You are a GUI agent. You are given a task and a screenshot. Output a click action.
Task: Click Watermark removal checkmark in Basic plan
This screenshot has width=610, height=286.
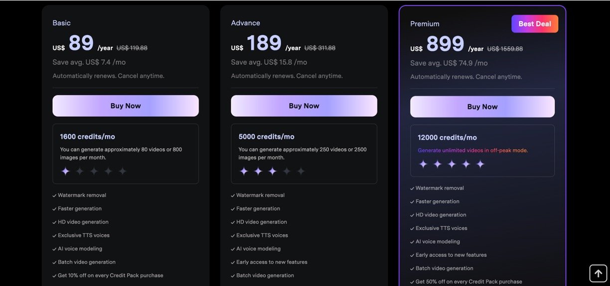point(54,195)
